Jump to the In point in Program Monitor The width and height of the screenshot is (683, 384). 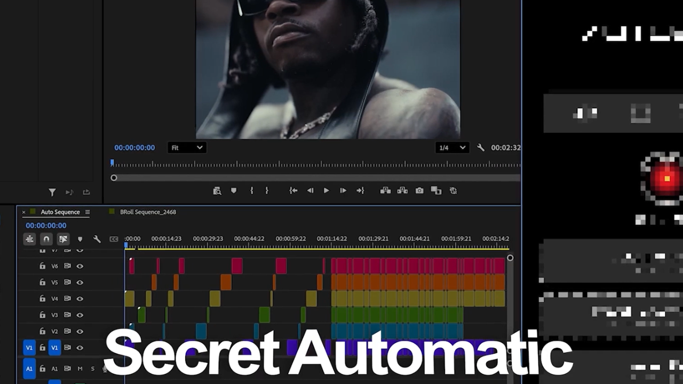click(293, 190)
